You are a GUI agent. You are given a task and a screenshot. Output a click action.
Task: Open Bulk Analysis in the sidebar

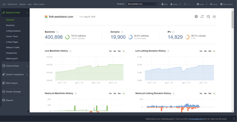point(12,83)
